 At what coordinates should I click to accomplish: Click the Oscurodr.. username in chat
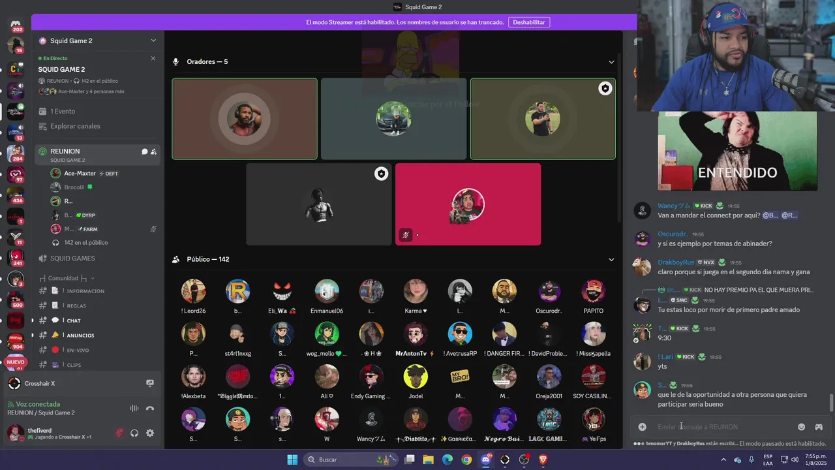(x=673, y=234)
